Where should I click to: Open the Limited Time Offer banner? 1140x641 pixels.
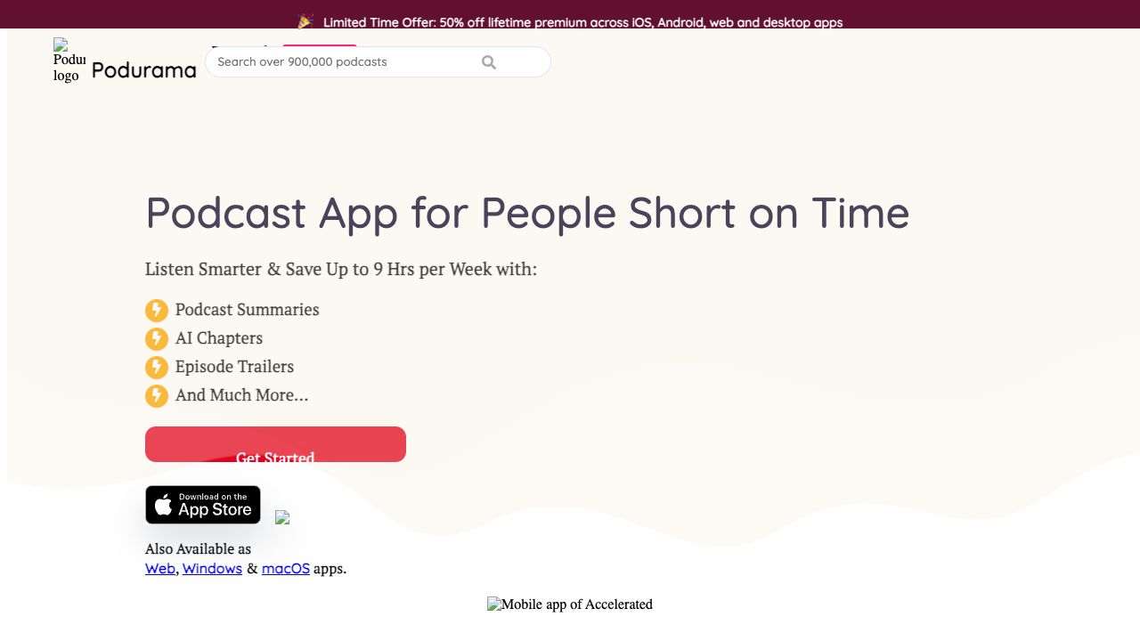(x=582, y=22)
